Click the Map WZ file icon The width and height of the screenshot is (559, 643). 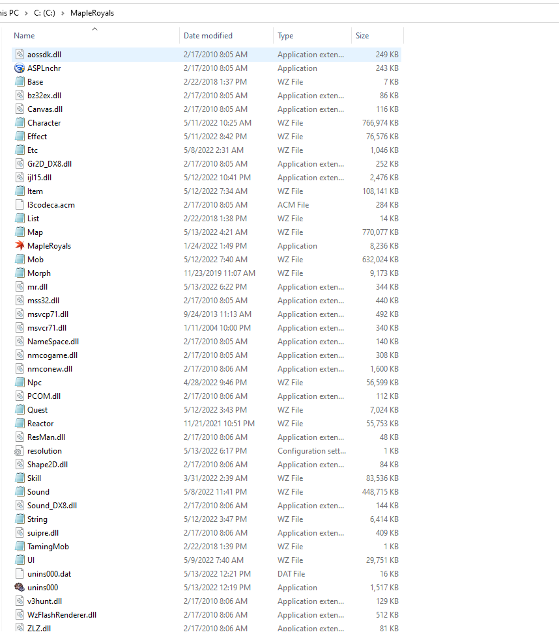coord(20,232)
